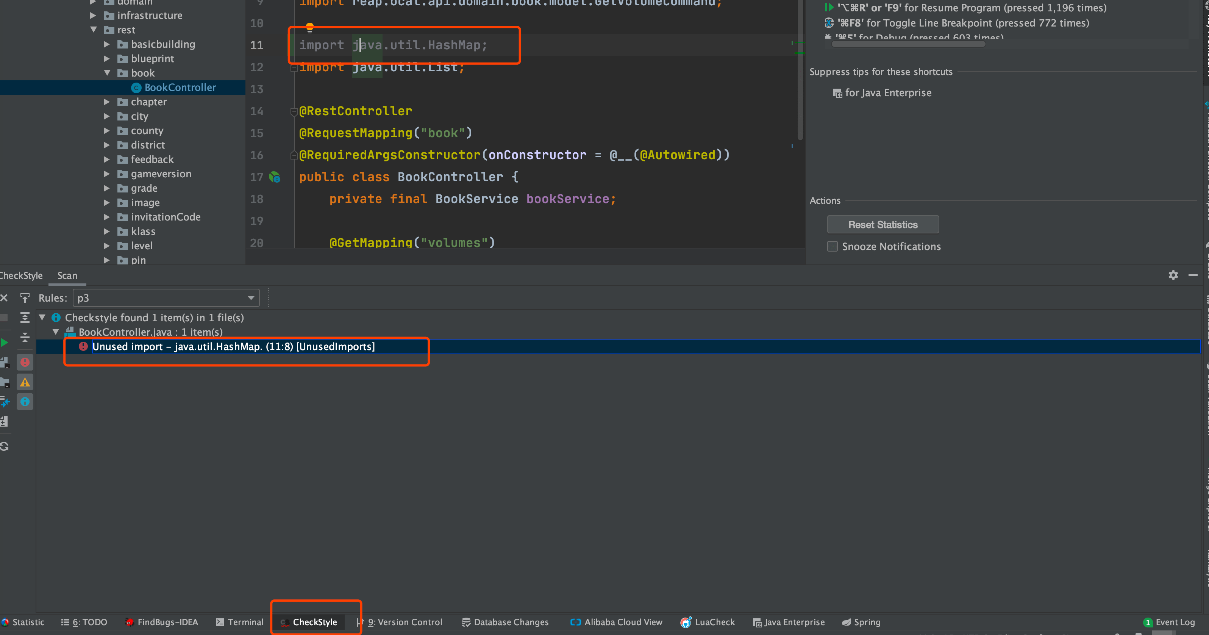Collapse 'Checkstyle found 1 item(s)' root node
The height and width of the screenshot is (635, 1209).
42,318
